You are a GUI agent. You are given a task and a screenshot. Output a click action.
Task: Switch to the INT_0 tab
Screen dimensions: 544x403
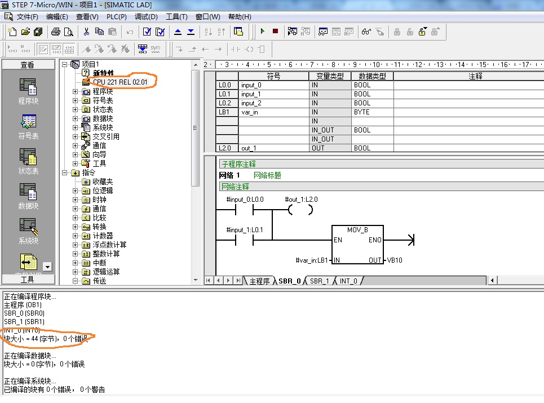tap(349, 281)
